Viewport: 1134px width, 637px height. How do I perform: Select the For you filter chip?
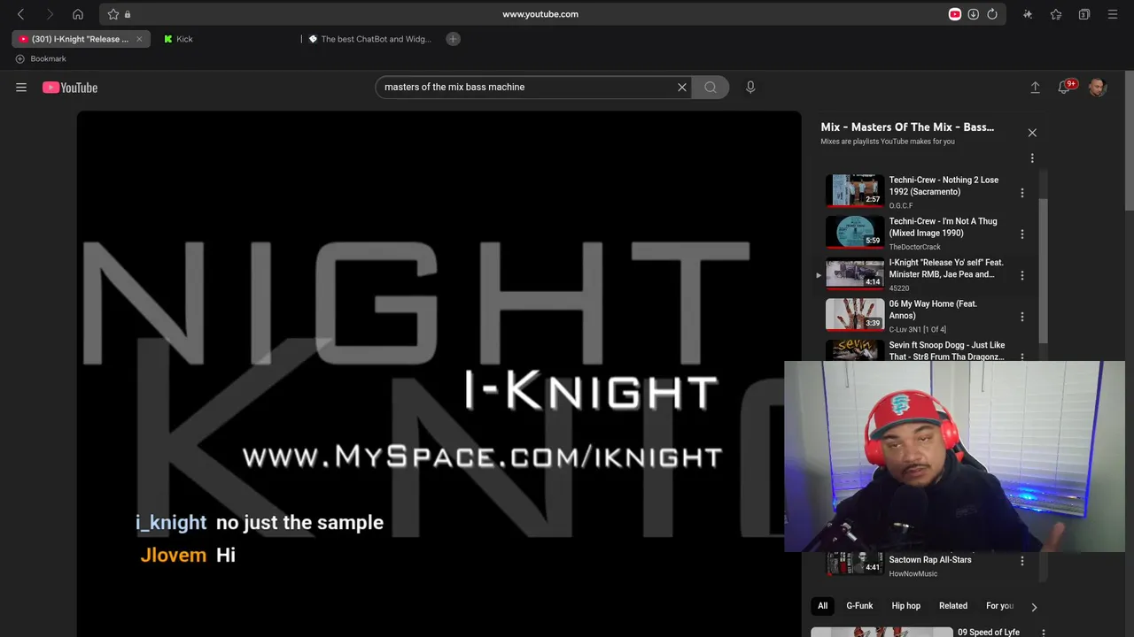(x=999, y=606)
